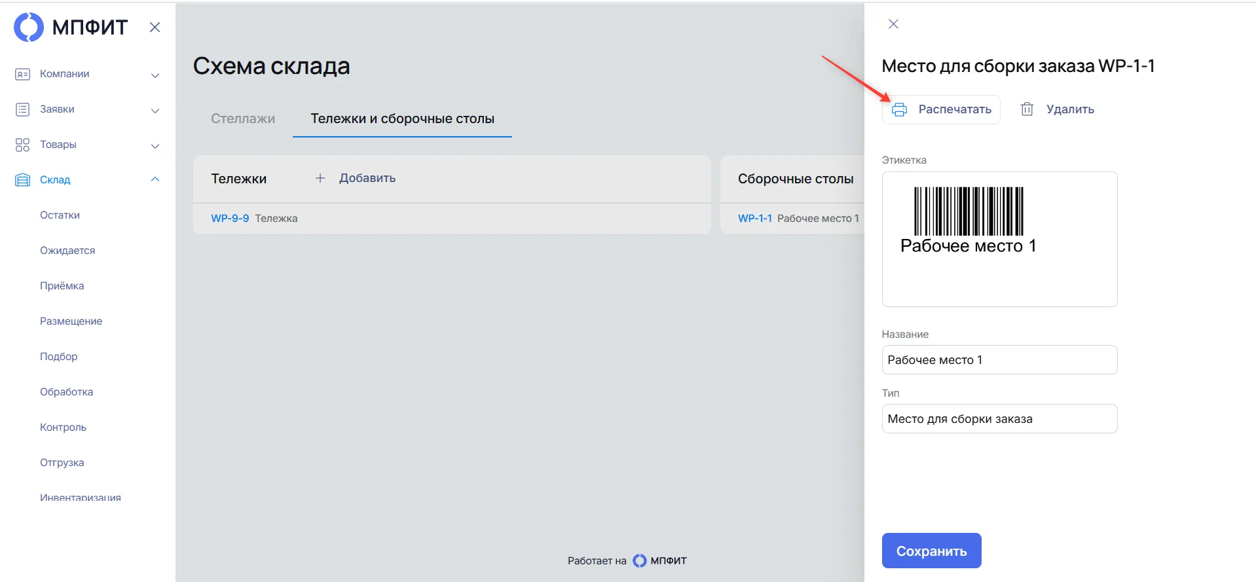
Task: Click the Удалить button label
Action: pos(1070,109)
